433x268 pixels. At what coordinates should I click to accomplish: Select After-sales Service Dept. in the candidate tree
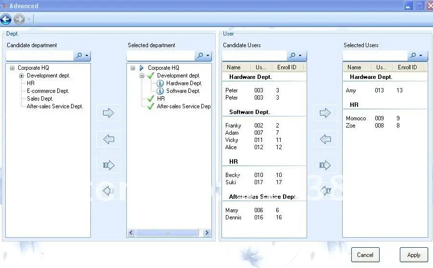pyautogui.click(x=55, y=106)
